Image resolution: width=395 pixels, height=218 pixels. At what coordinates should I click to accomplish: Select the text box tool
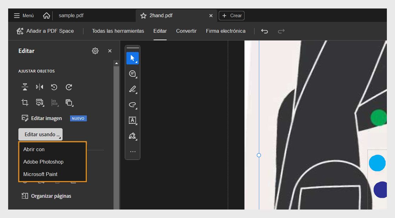pyautogui.click(x=132, y=120)
